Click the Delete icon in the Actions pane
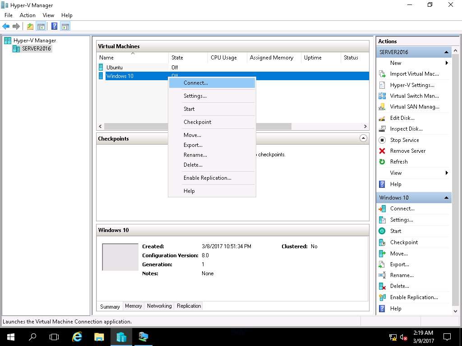The height and width of the screenshot is (346, 462). tap(382, 286)
